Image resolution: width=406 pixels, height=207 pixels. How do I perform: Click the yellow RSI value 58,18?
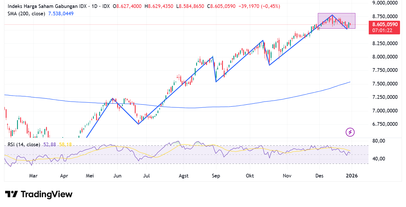[x=65, y=145]
